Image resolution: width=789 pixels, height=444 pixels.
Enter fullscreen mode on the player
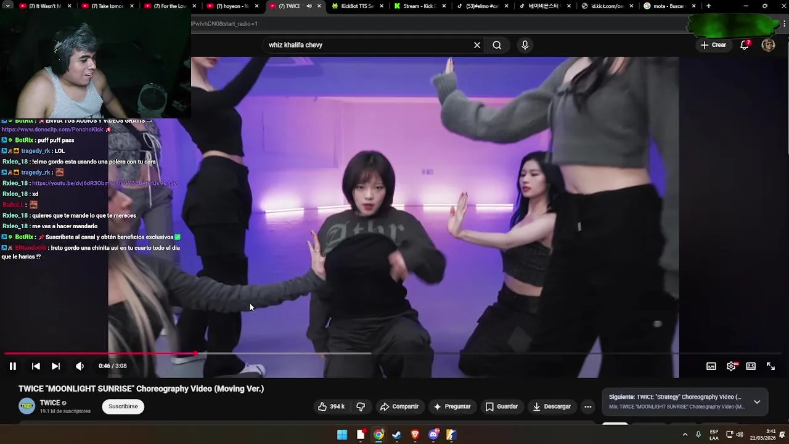click(771, 366)
